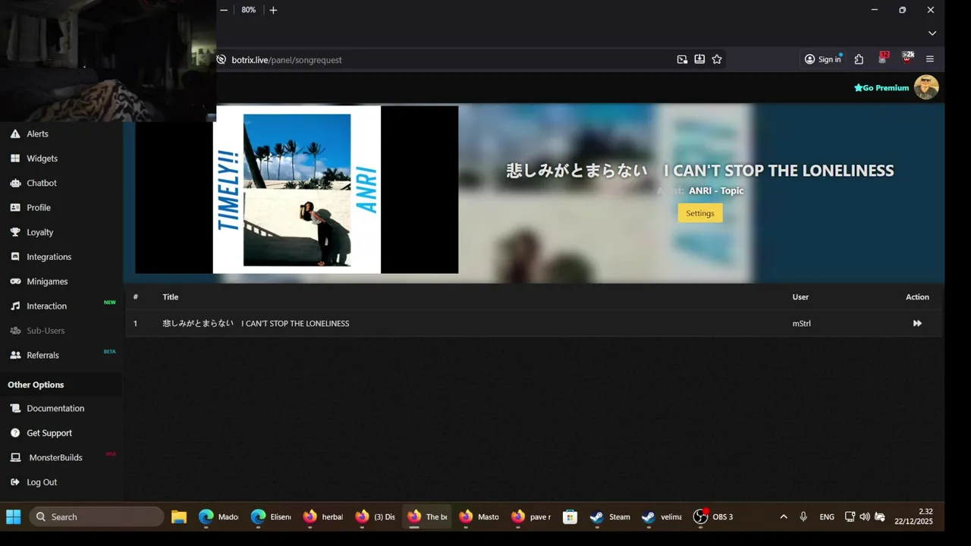Click the browser zoom out minus button
This screenshot has height=546, width=971.
[x=224, y=10]
